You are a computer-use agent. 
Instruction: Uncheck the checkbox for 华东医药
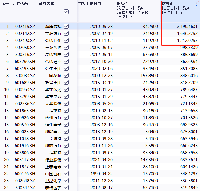click(66, 89)
